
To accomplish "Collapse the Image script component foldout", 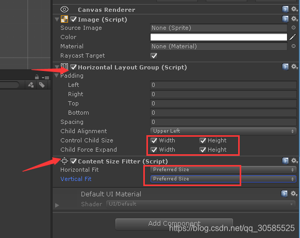I will pyautogui.click(x=57, y=20).
